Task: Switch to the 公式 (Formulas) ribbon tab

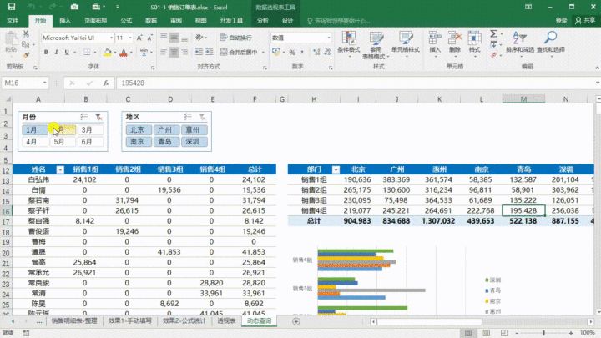Action: click(126, 20)
